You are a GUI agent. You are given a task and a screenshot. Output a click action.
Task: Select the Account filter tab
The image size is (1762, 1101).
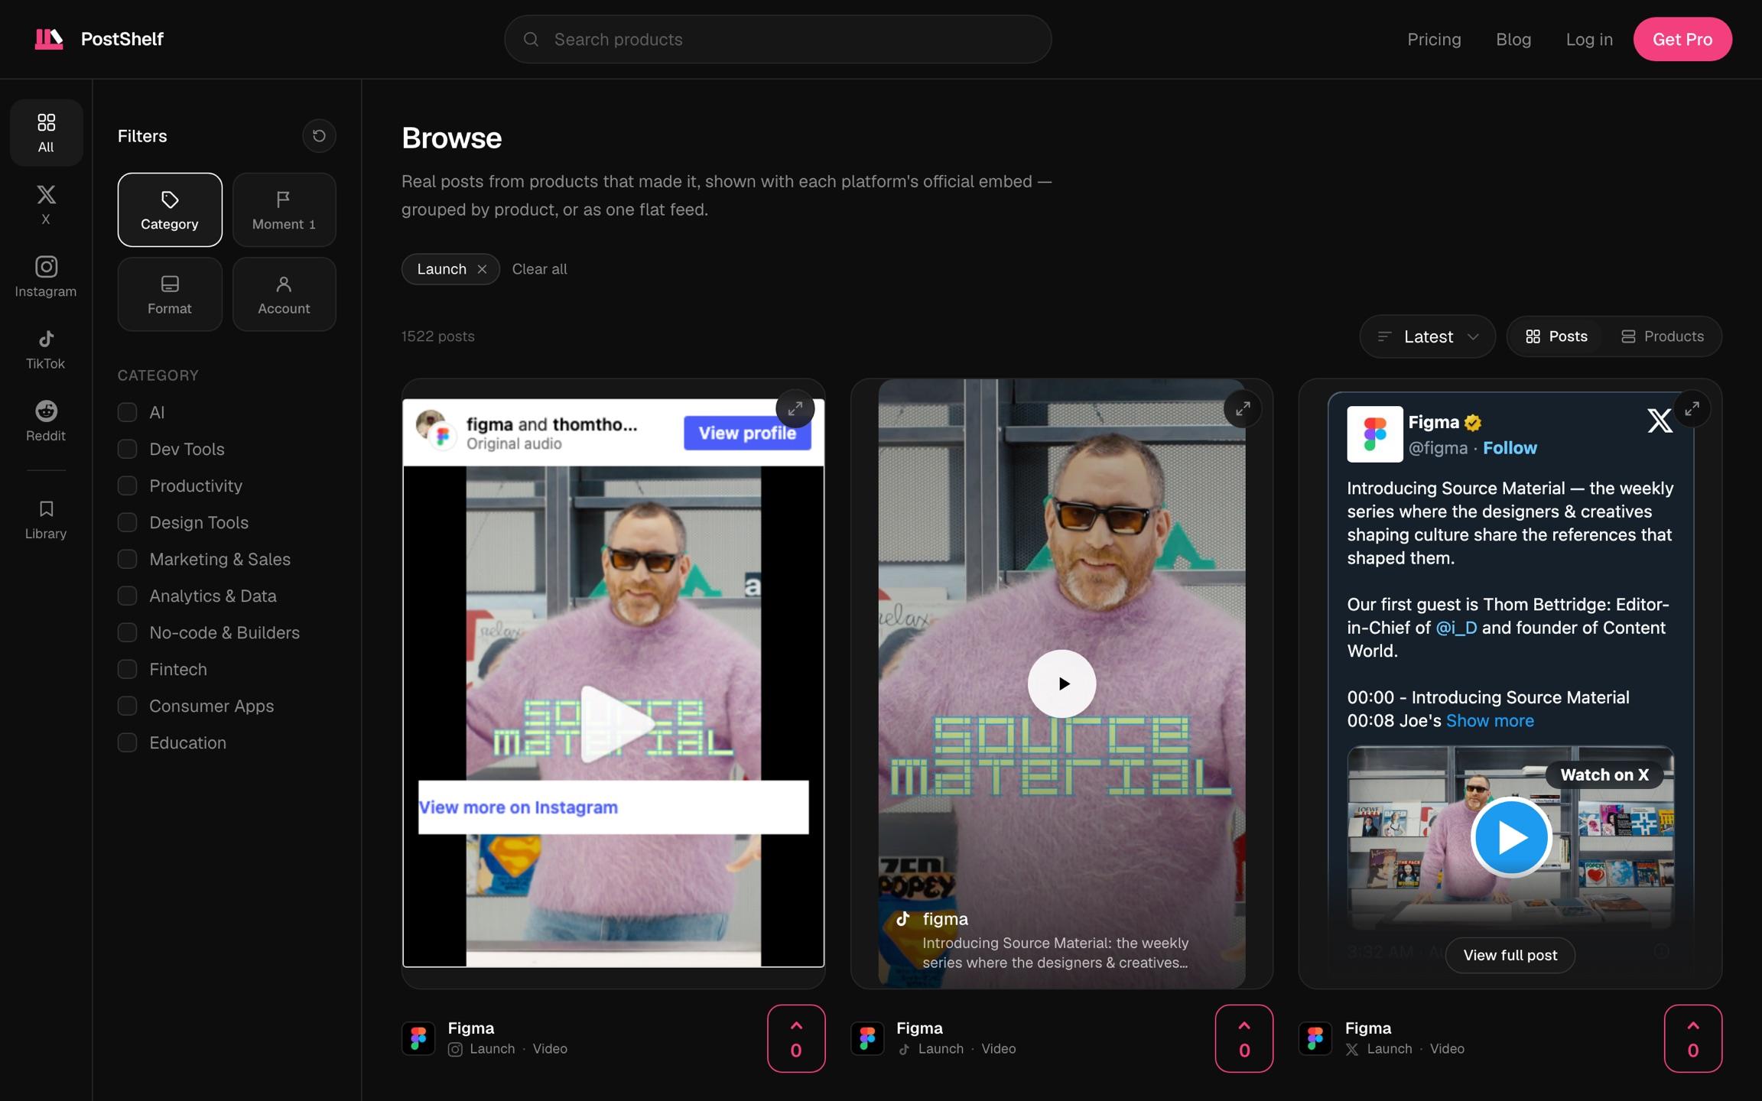coord(284,294)
